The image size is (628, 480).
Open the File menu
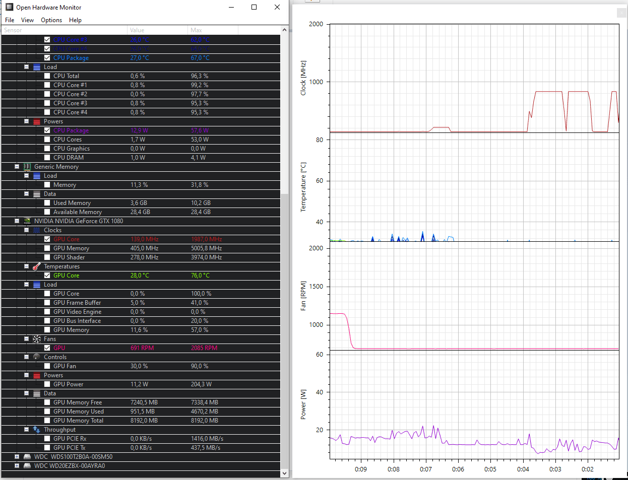pyautogui.click(x=10, y=20)
